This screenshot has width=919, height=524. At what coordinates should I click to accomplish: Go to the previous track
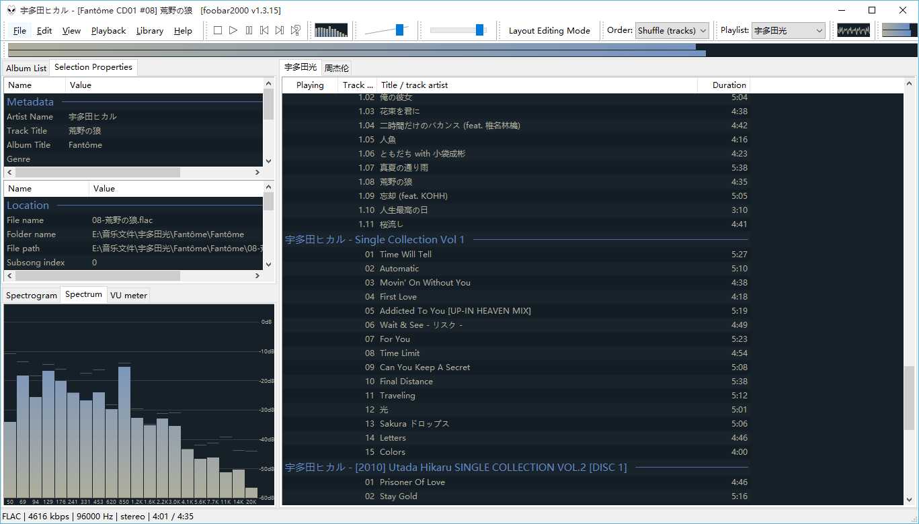pos(264,30)
